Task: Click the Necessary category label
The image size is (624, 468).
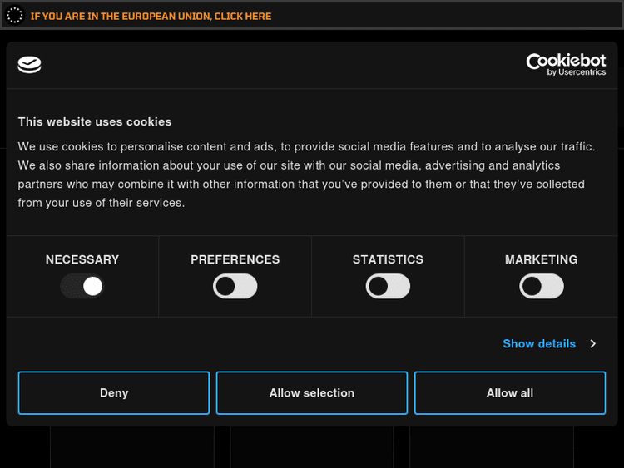Action: [82, 259]
